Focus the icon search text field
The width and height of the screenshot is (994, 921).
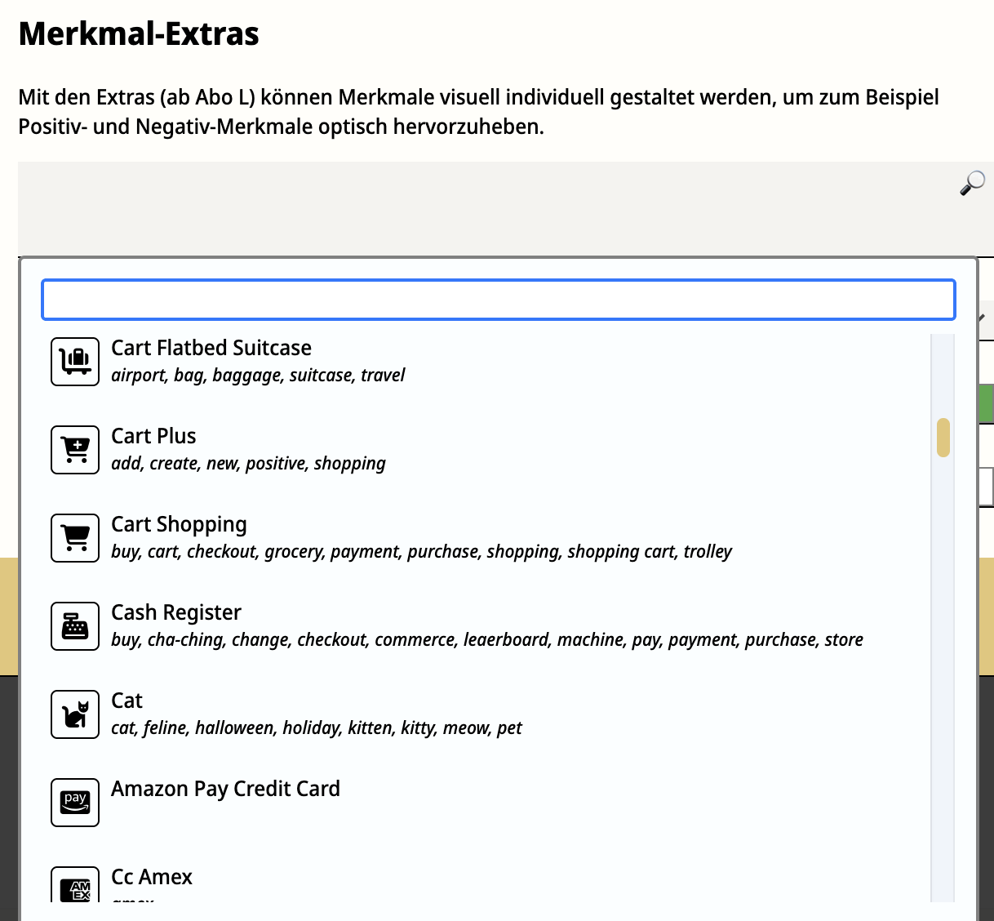point(498,300)
